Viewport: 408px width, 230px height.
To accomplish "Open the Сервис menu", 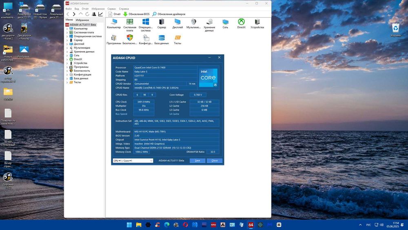I will [111, 9].
